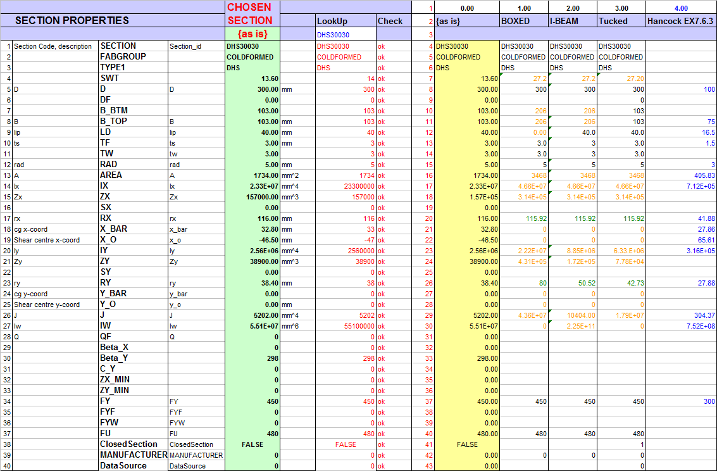The width and height of the screenshot is (717, 471).
Task: Select the blue 41.88 Hancock value
Action: [681, 218]
